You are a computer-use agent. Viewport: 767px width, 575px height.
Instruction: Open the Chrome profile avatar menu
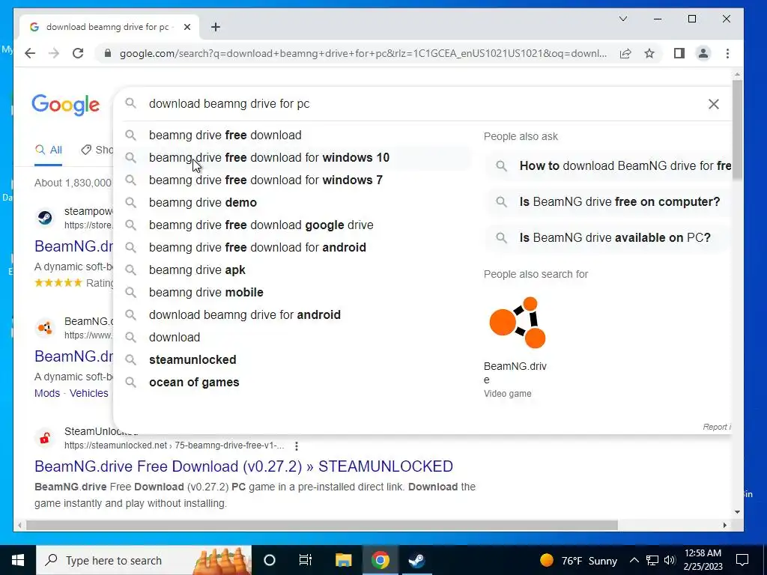coord(703,53)
